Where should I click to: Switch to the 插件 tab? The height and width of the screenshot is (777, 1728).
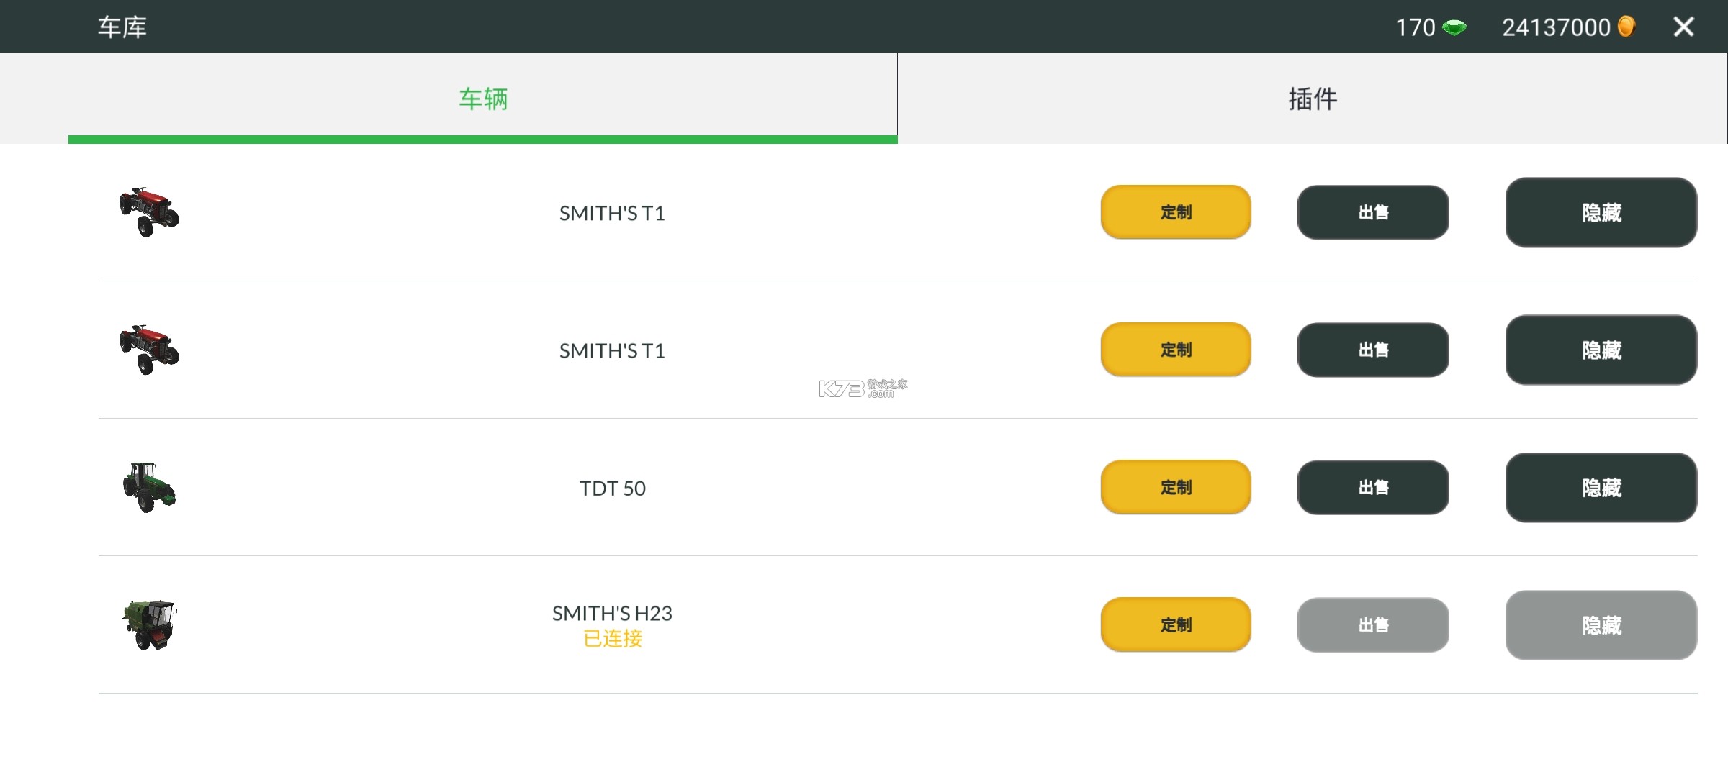point(1313,98)
